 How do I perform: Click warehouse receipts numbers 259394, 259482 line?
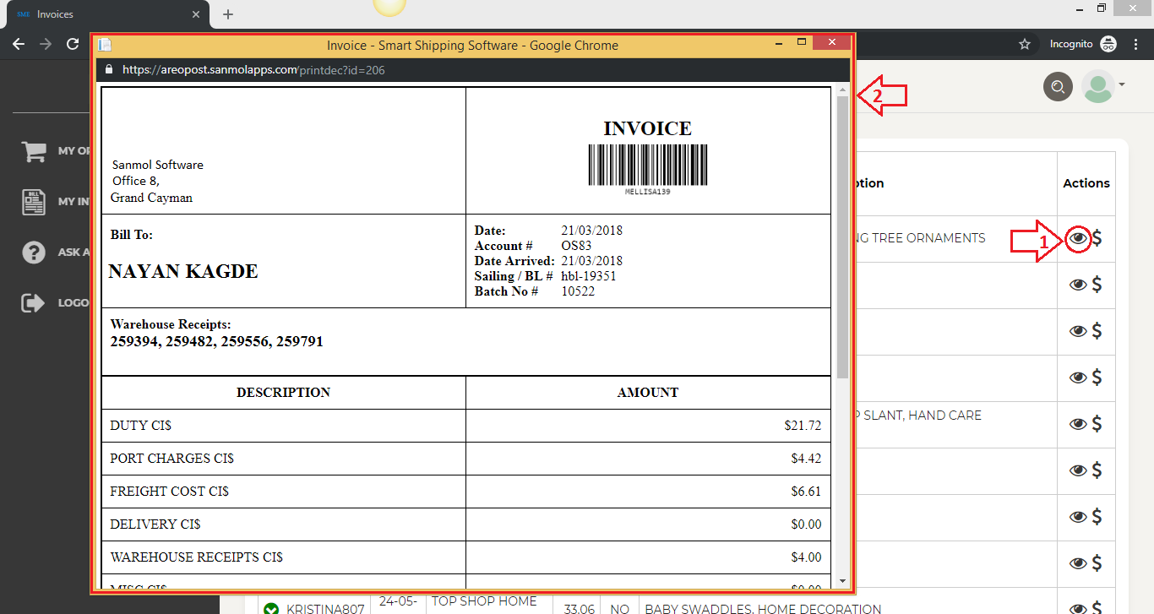coord(216,342)
